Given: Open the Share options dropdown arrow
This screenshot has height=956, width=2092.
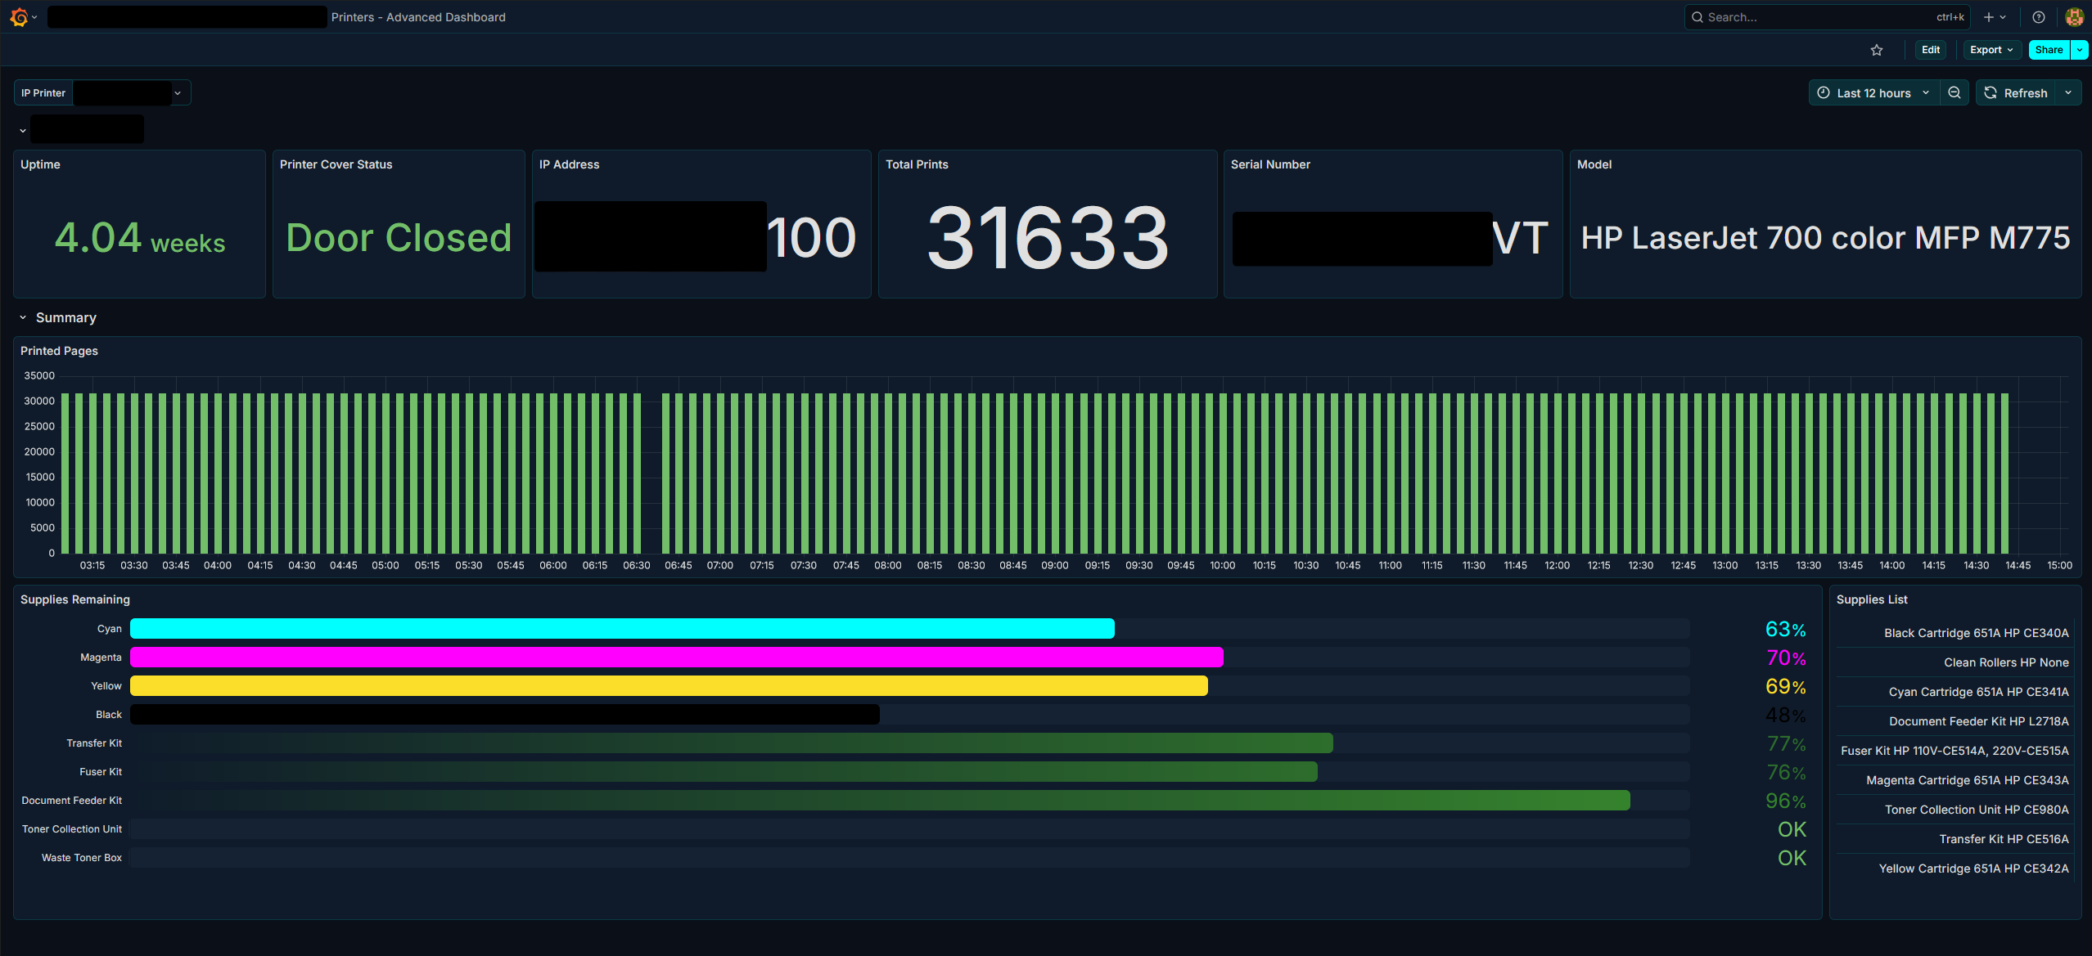Looking at the screenshot, I should coord(2080,50).
